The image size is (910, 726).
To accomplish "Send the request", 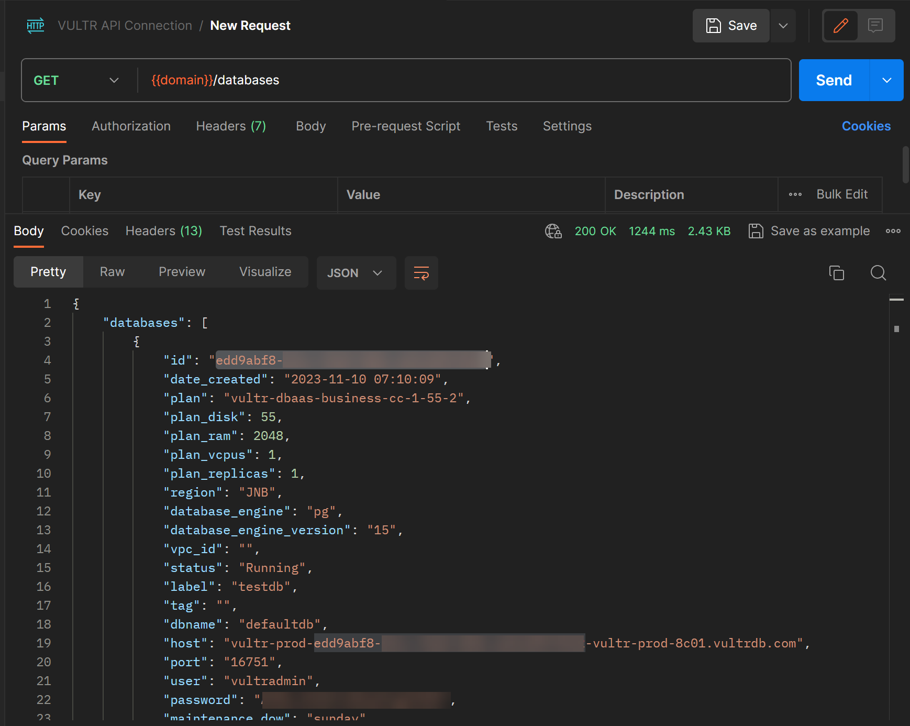I will click(834, 80).
